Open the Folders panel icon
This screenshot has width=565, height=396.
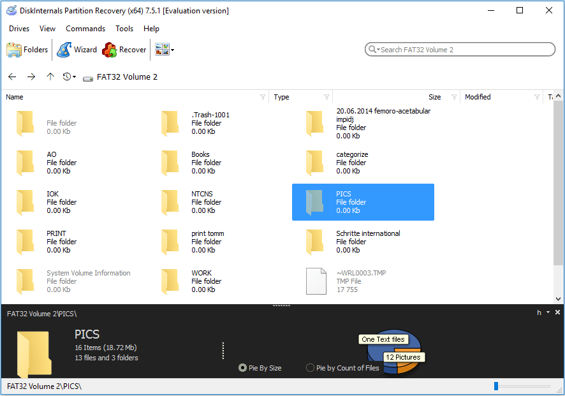pos(14,50)
